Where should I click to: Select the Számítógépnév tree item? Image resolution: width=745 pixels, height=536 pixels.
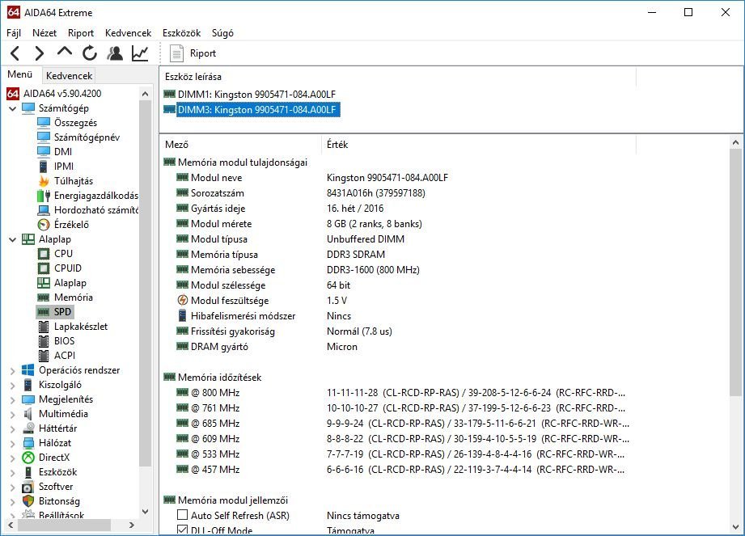tap(87, 137)
